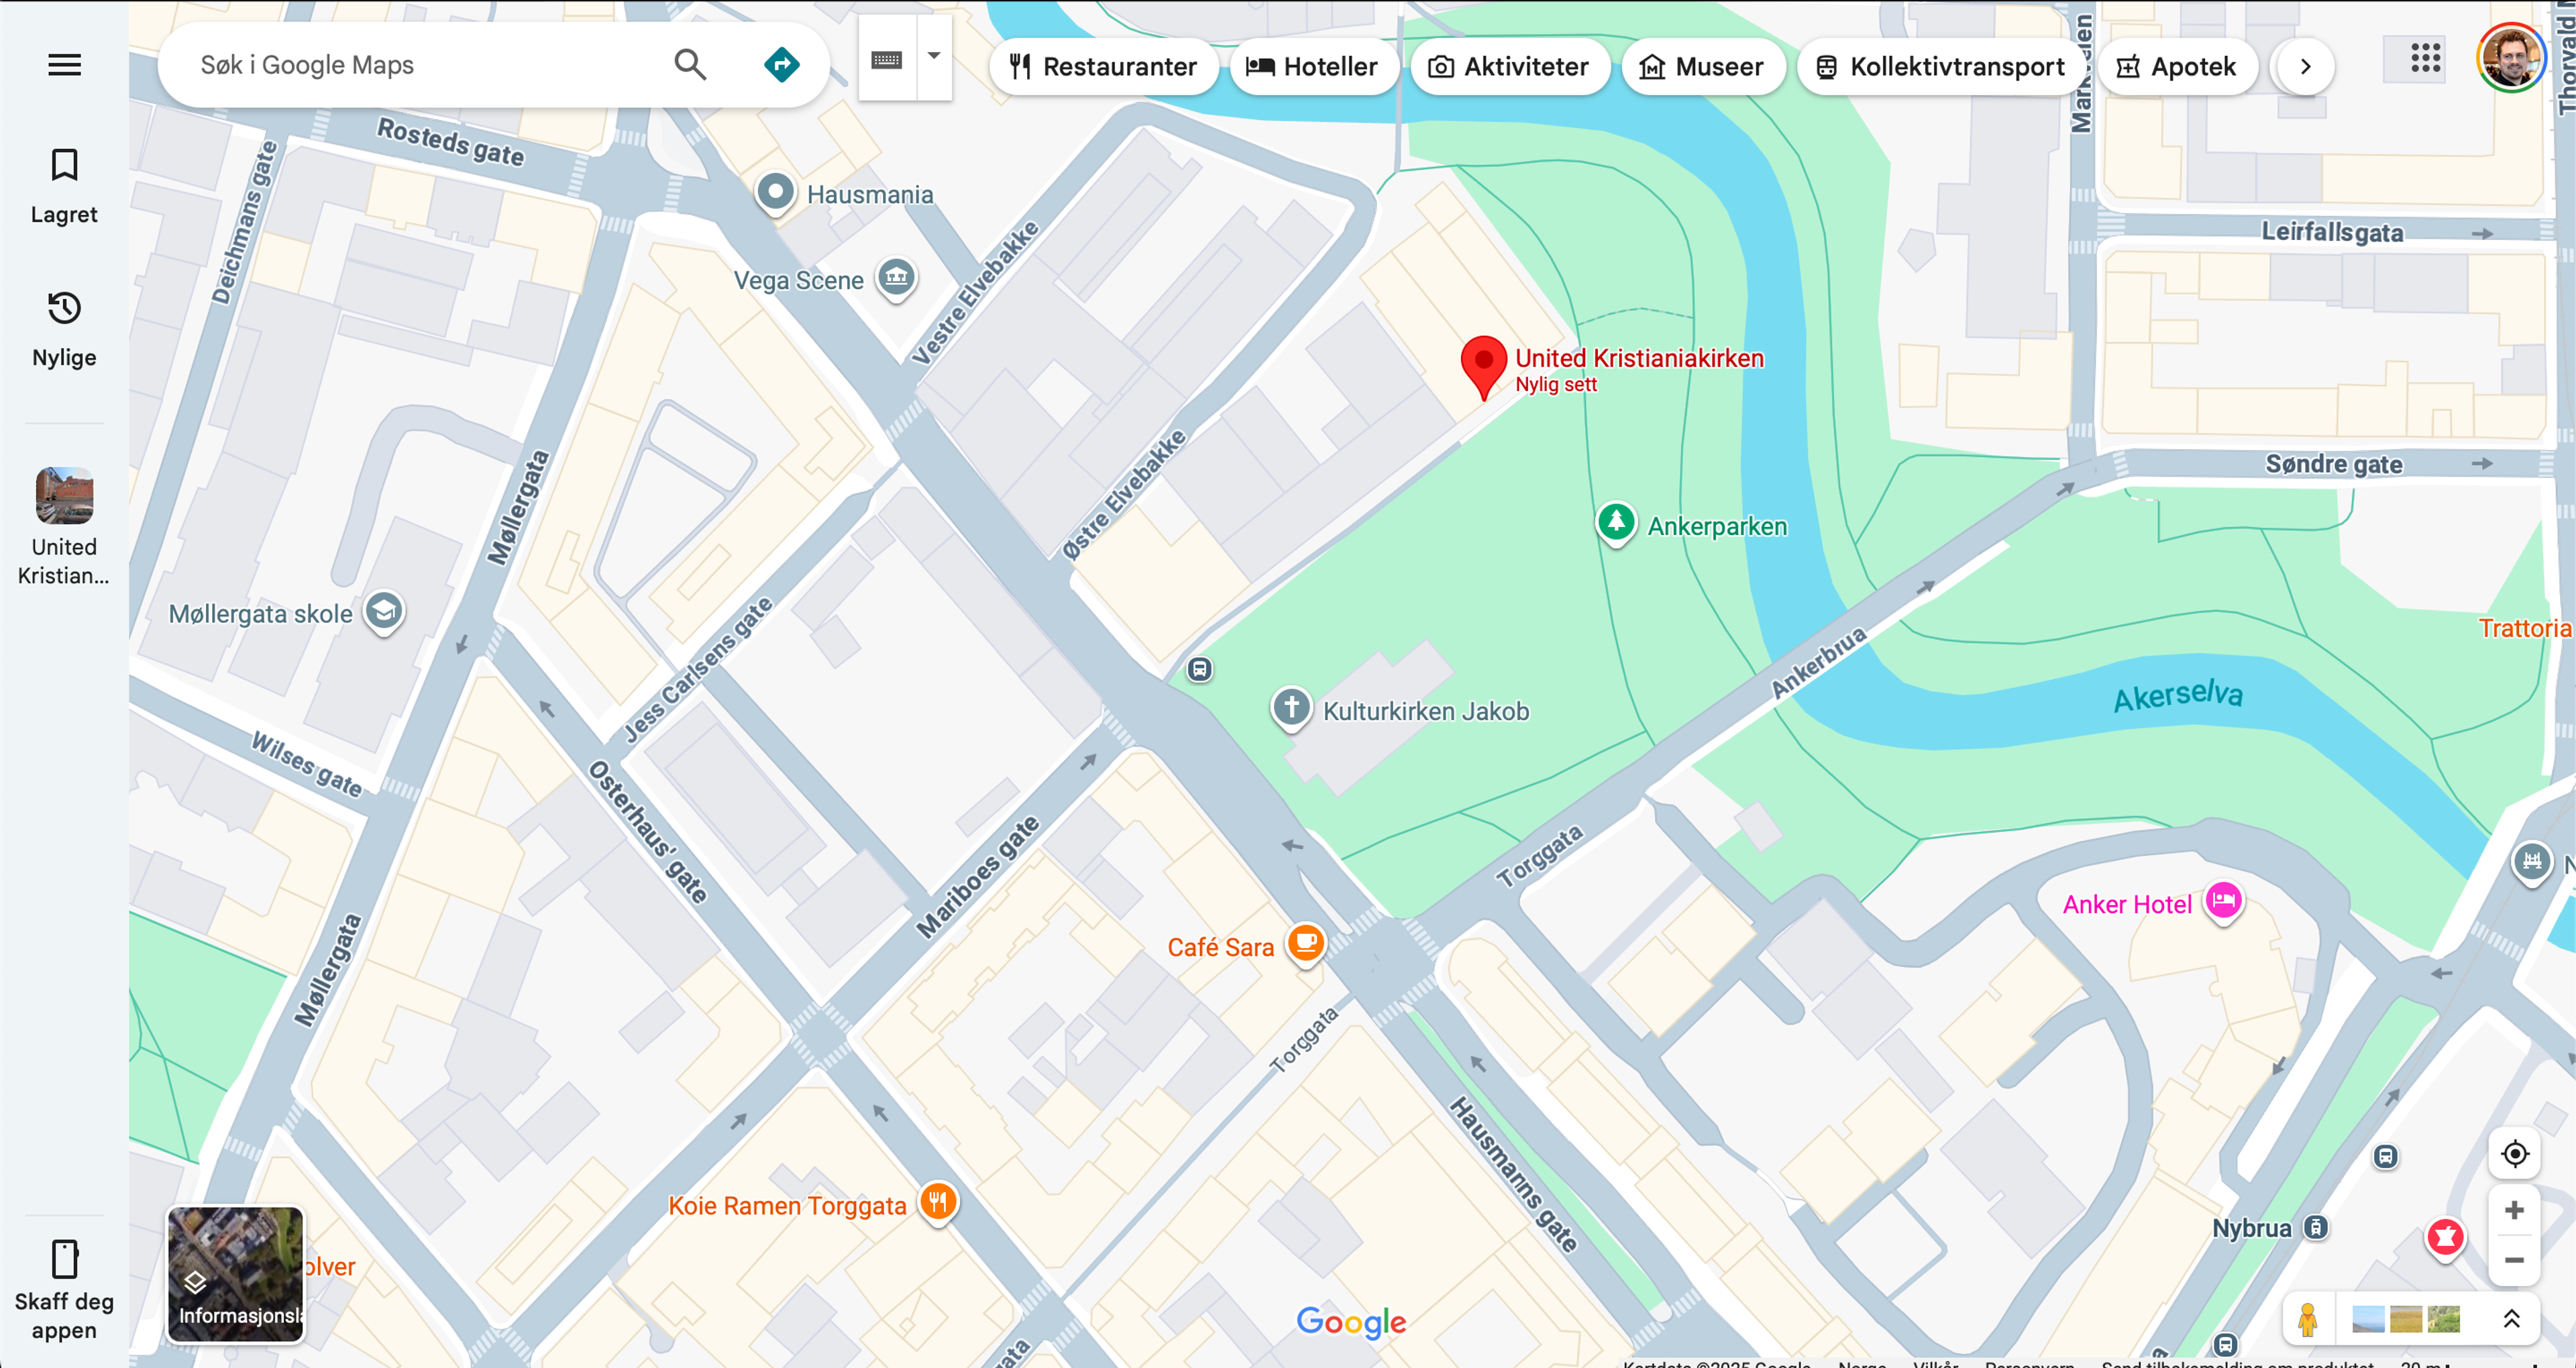2576x1368 pixels.
Task: Click the Leirfallsgata street label
Action: point(2332,233)
